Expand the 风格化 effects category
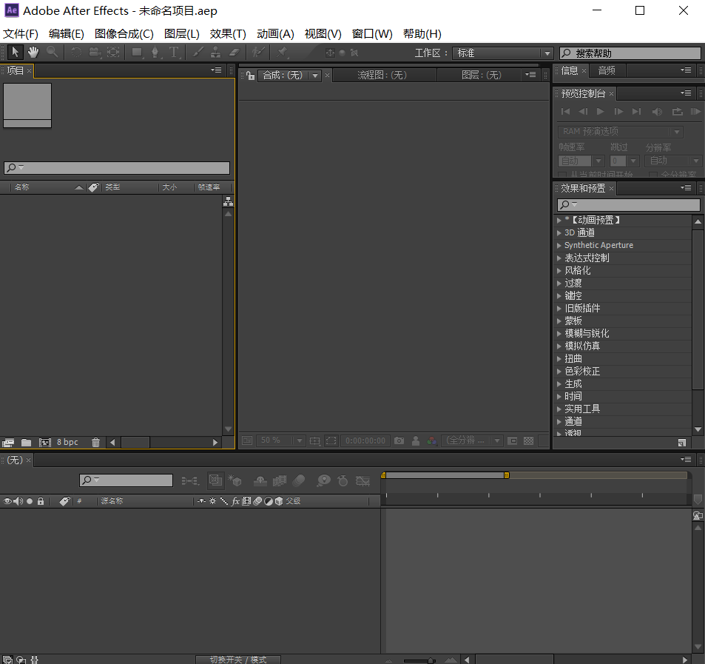Viewport: 705px width, 664px height. coord(559,270)
